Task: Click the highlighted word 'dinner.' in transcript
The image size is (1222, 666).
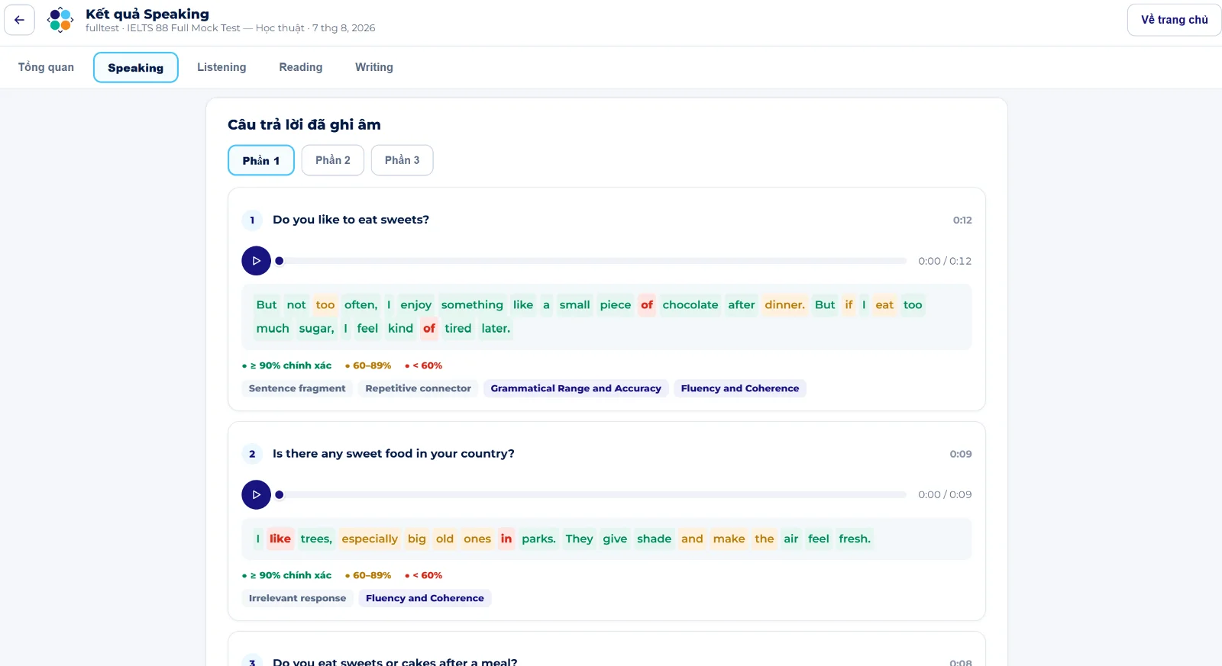Action: click(785, 305)
